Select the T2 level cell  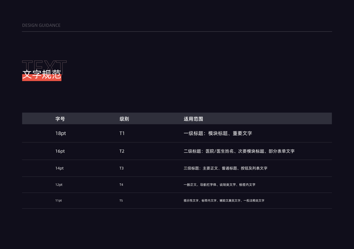[122, 151]
